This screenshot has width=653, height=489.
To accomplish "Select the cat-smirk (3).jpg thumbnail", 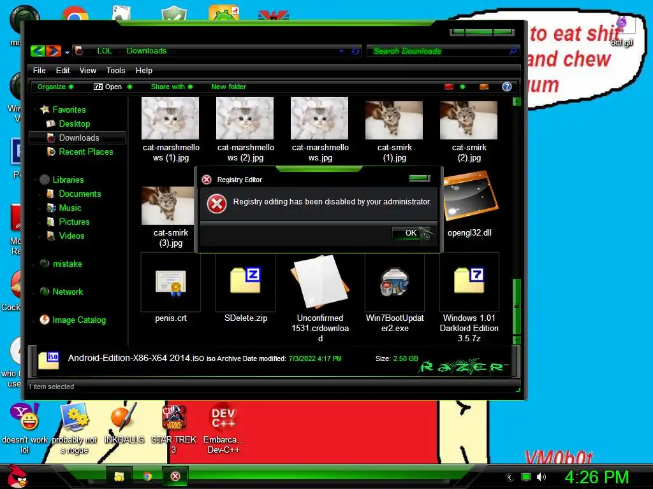I will (168, 206).
